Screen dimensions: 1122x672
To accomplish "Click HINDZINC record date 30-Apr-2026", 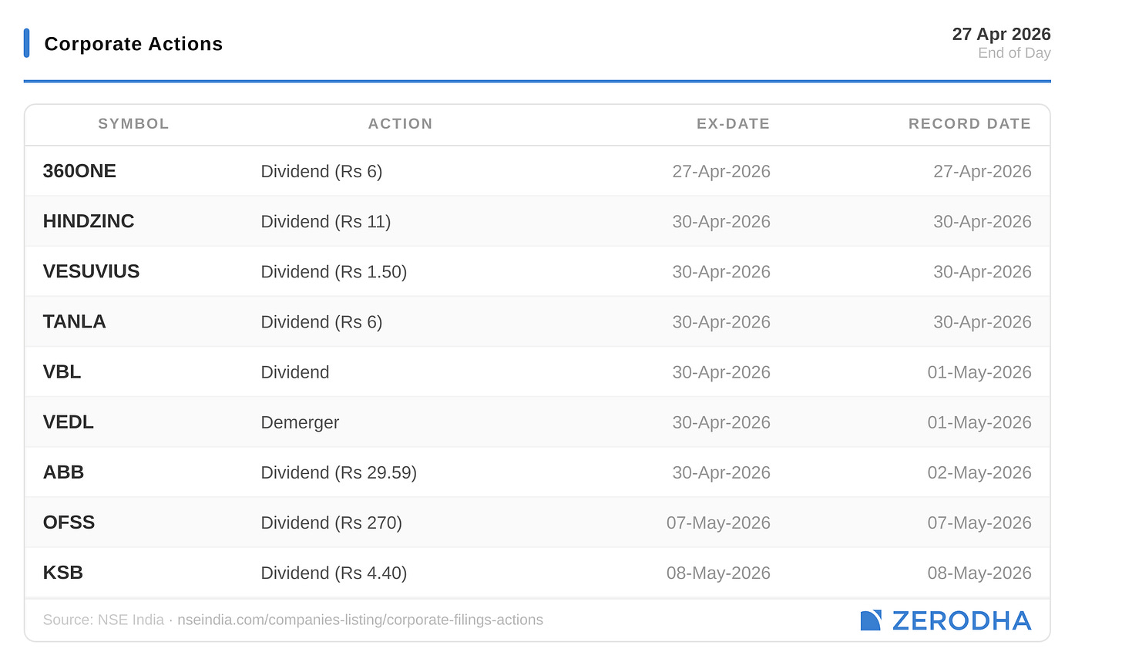I will pyautogui.click(x=983, y=221).
